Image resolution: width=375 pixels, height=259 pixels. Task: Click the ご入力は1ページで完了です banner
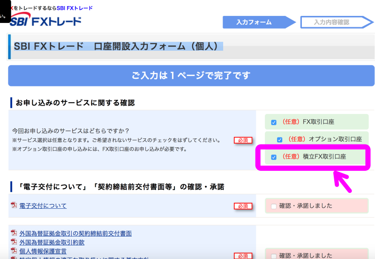pyautogui.click(x=191, y=76)
